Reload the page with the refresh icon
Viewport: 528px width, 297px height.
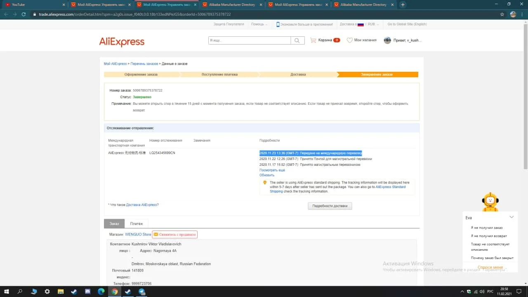pos(24,14)
